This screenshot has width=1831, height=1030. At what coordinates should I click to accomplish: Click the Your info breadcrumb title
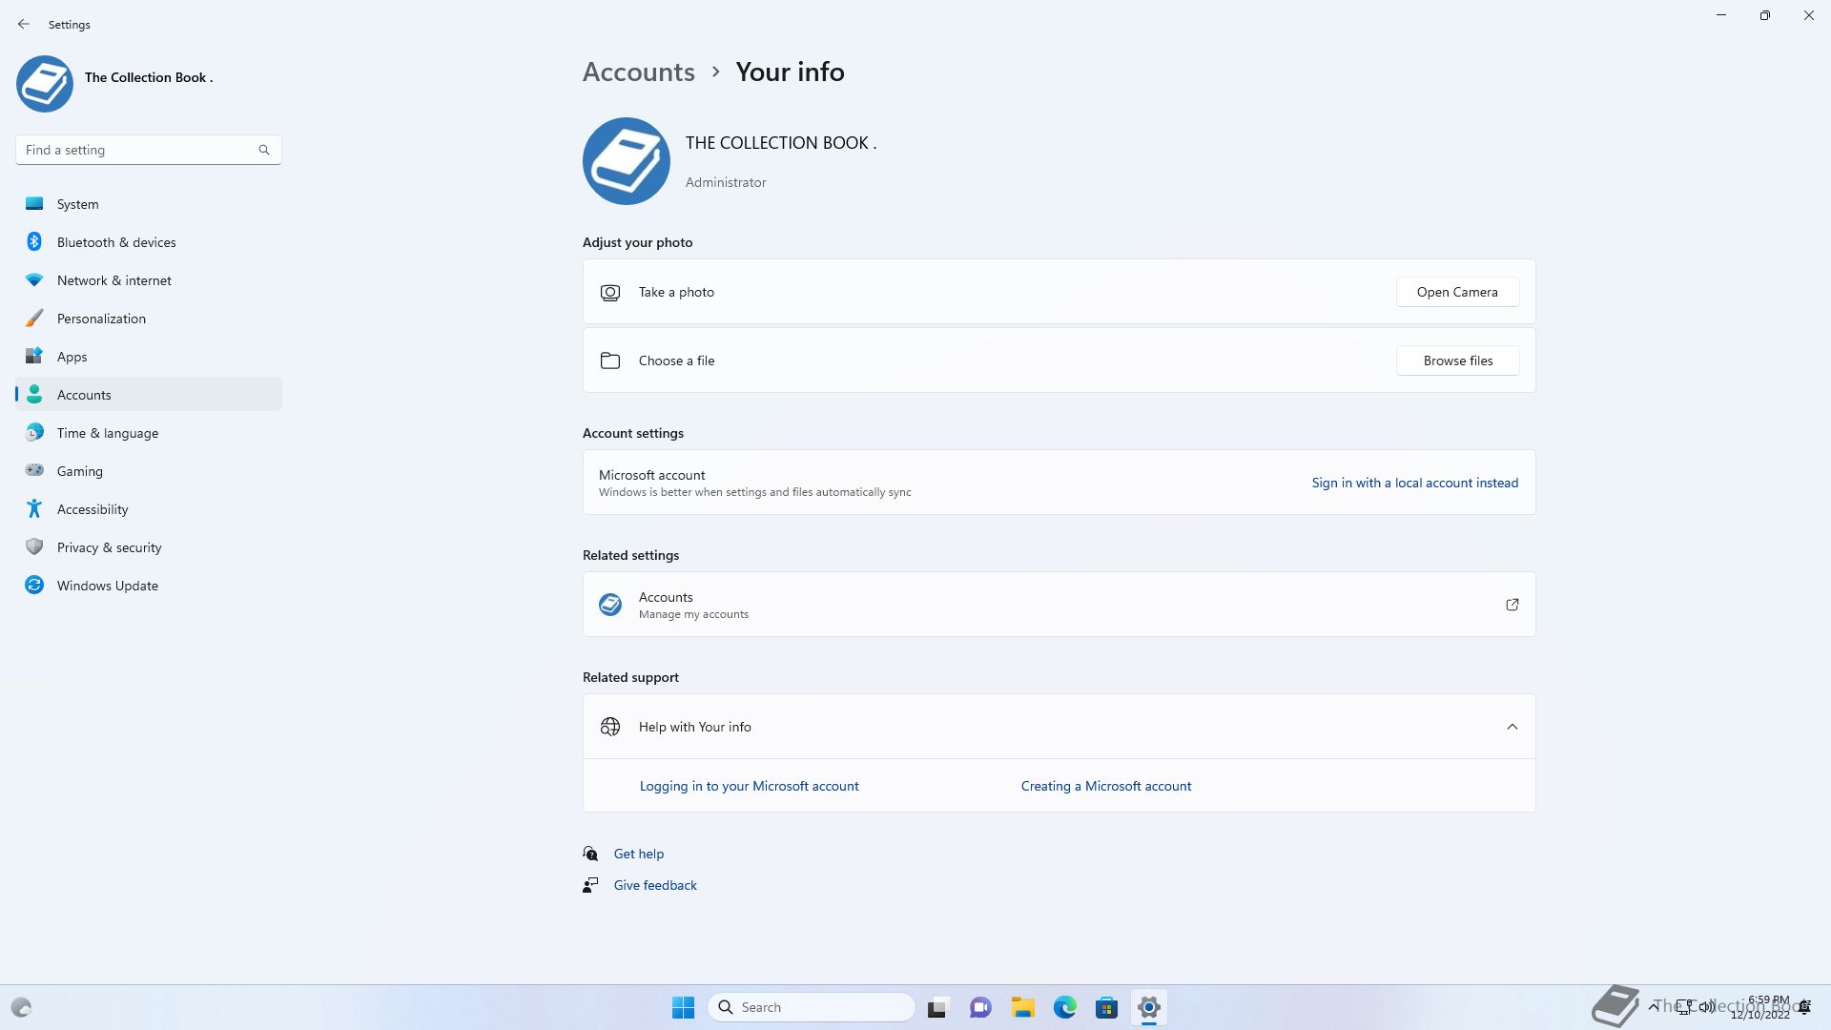[790, 72]
